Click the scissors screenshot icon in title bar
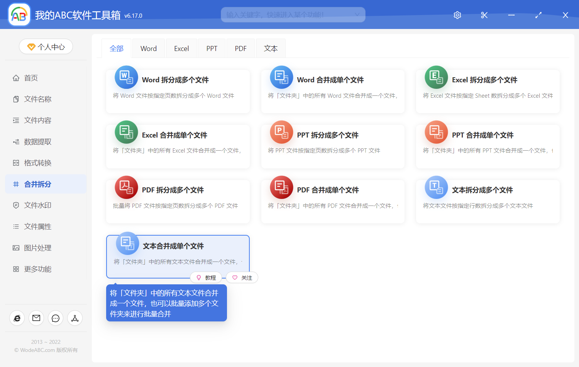579x367 pixels. (x=484, y=15)
